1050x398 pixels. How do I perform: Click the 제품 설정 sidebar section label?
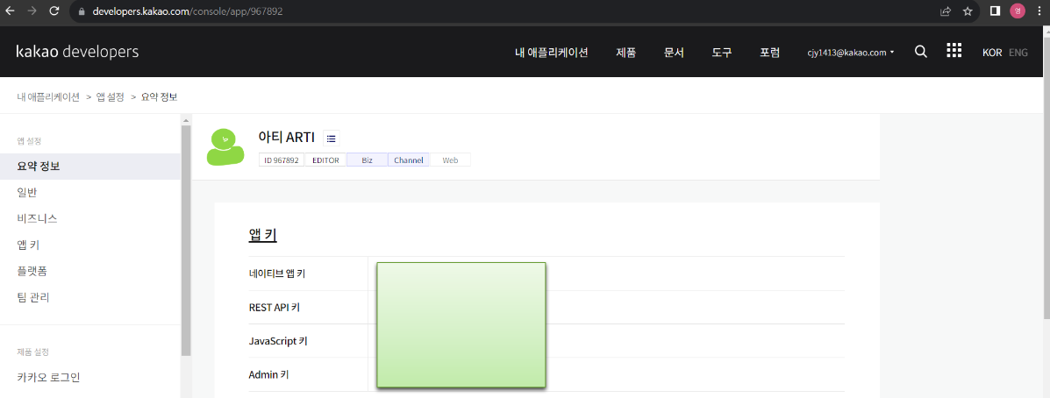click(32, 352)
